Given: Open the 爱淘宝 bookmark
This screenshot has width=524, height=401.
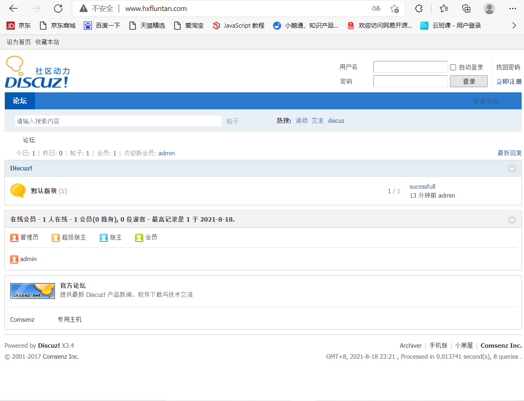Looking at the screenshot, I should pos(188,26).
